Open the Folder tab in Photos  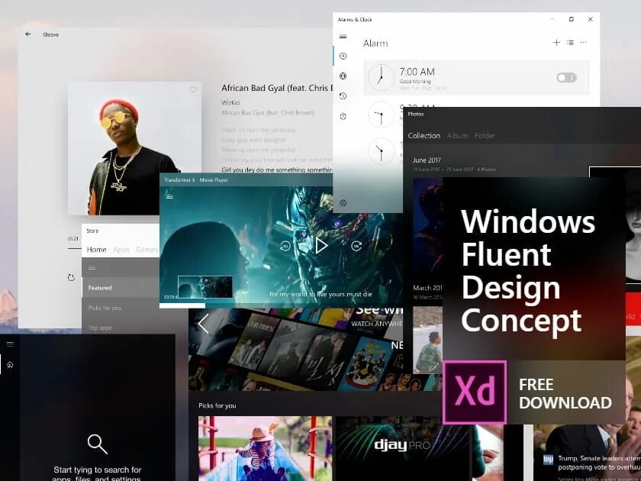tap(485, 135)
